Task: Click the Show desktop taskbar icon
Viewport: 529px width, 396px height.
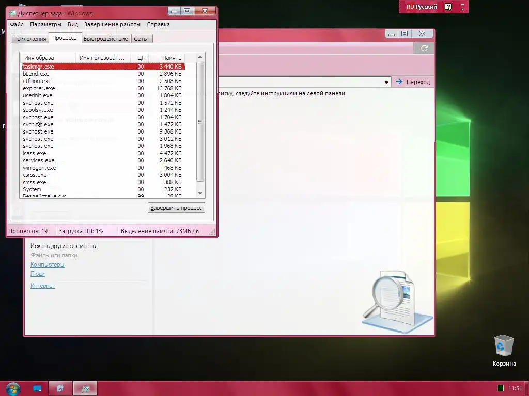Action: [37, 389]
